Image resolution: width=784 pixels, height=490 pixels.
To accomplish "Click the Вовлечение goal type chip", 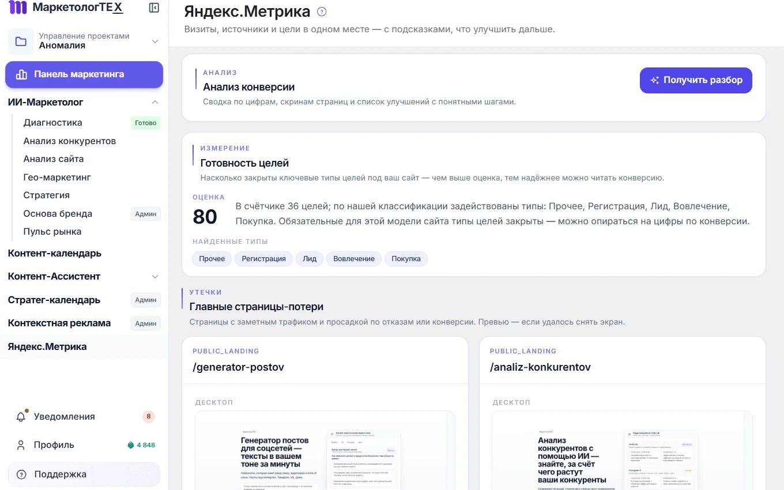I will point(354,259).
